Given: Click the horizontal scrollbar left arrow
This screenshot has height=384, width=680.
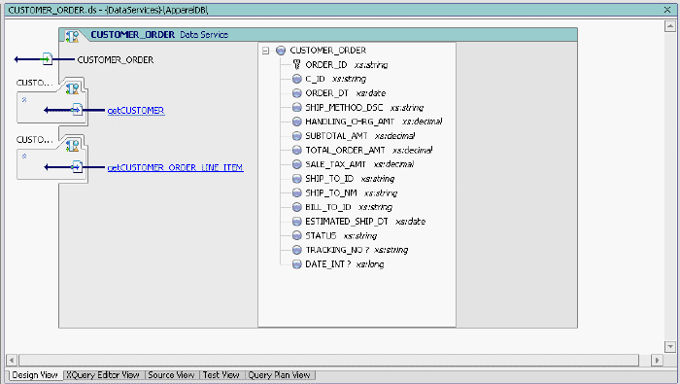Looking at the screenshot, I should tap(12, 360).
